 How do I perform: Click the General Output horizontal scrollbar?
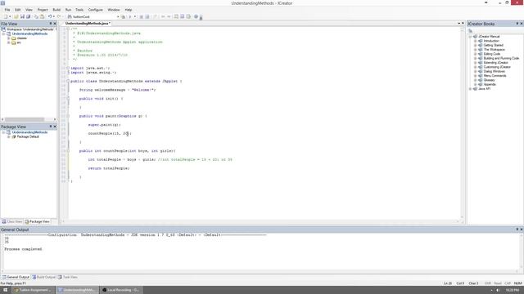click(x=261, y=271)
